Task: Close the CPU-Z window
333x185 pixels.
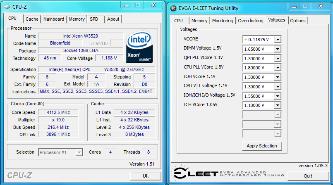Action: coord(153,5)
